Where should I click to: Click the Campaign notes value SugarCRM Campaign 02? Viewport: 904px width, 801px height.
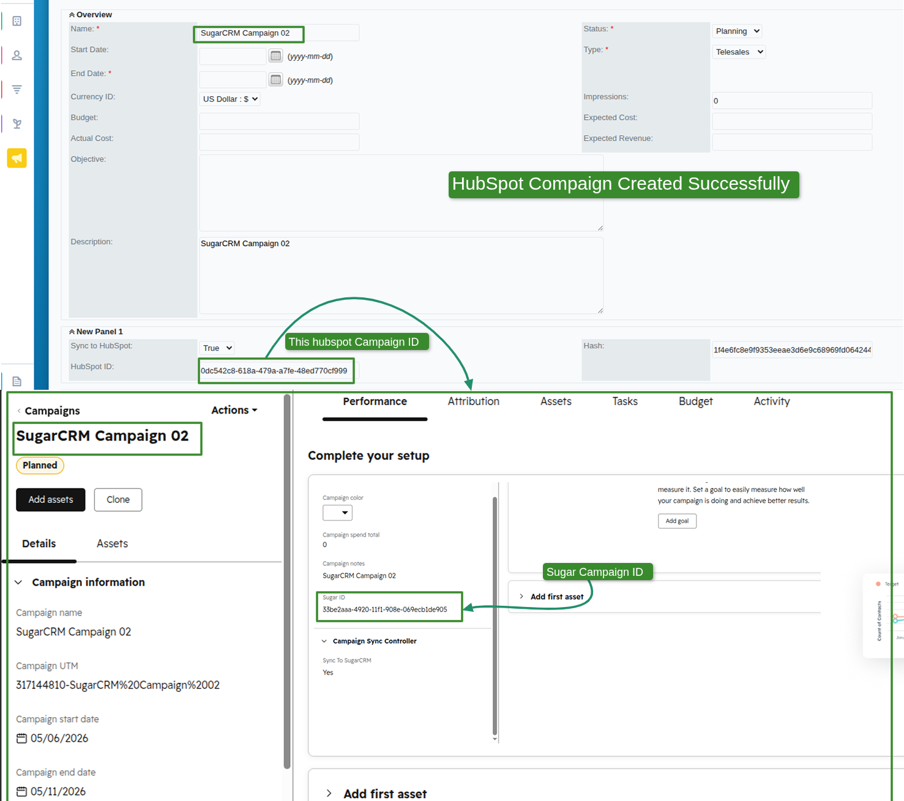pos(359,576)
